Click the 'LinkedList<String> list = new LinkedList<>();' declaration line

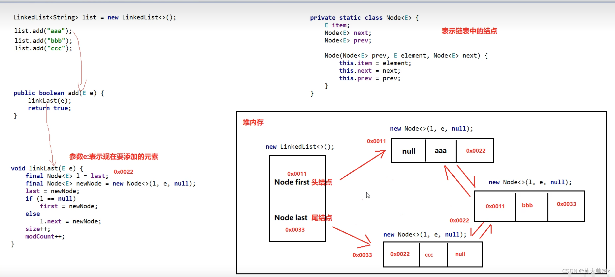coord(95,17)
